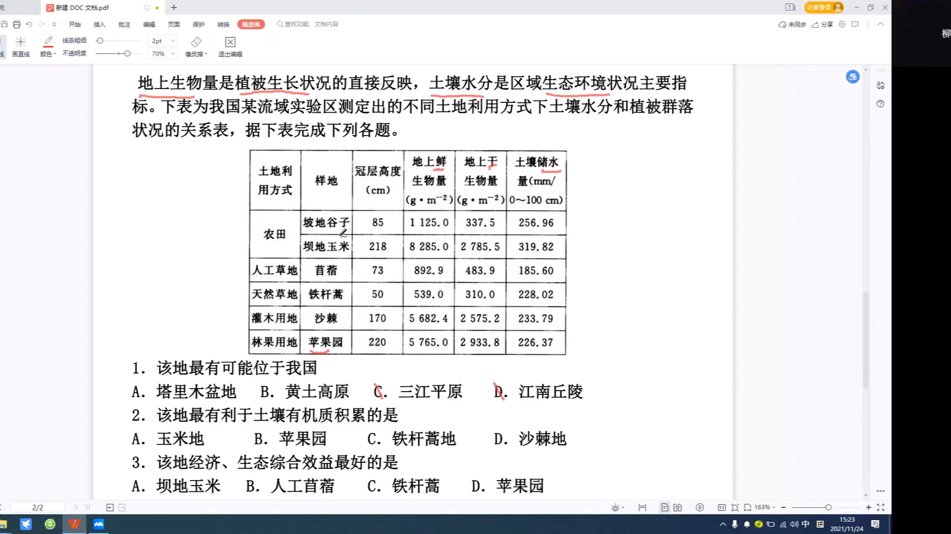Click the print icon
The height and width of the screenshot is (534, 951).
[x=17, y=24]
